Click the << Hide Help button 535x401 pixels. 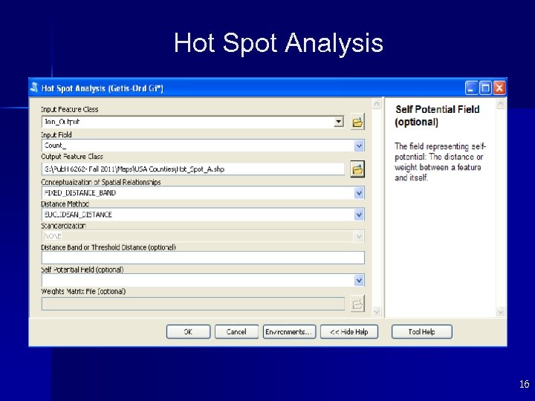349,331
